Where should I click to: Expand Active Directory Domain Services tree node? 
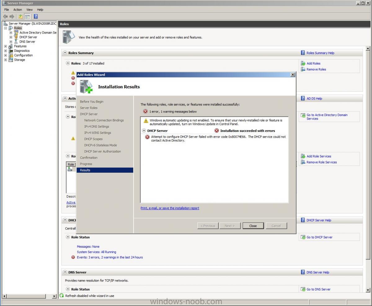[x=11, y=33]
